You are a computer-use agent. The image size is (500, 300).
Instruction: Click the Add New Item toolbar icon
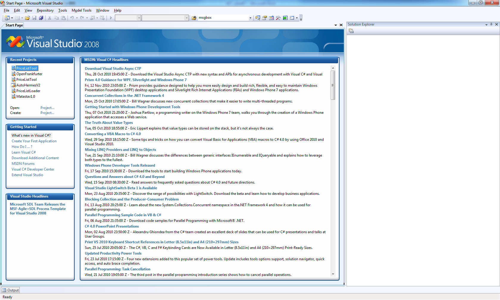(x=17, y=18)
